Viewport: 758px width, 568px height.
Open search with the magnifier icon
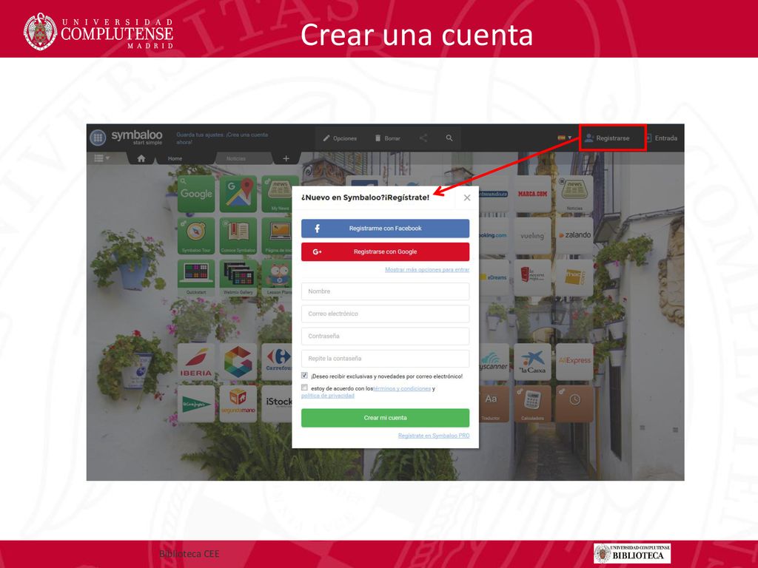point(449,138)
